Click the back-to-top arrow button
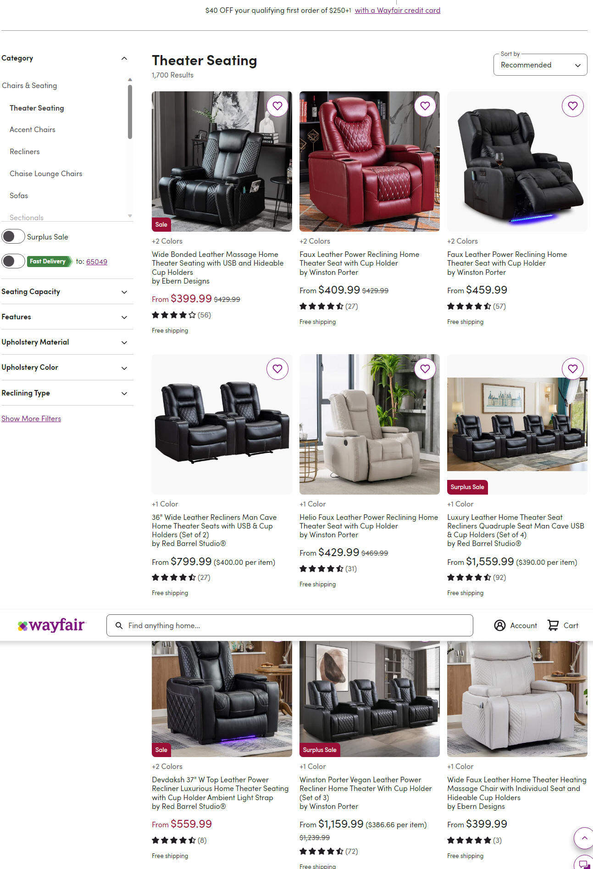 [x=584, y=838]
